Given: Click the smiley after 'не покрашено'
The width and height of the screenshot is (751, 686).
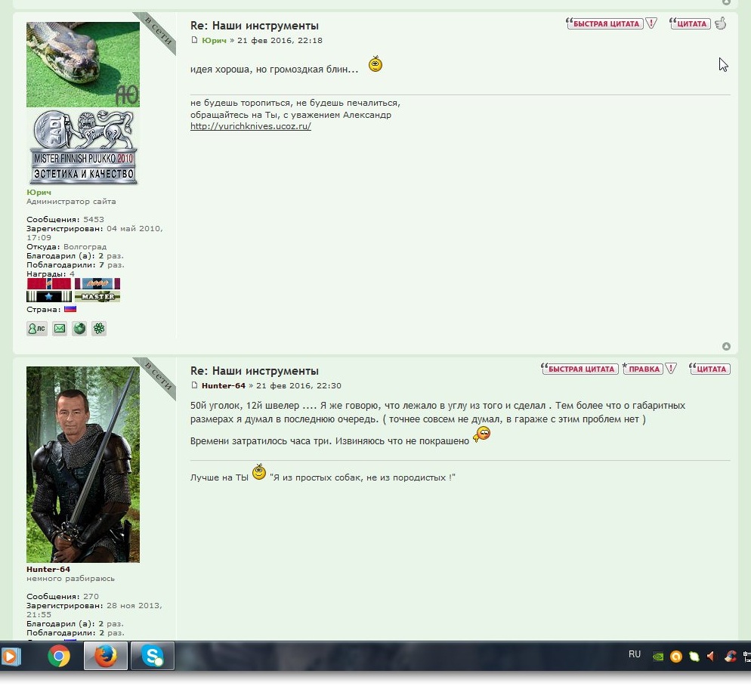Looking at the screenshot, I should click(x=482, y=435).
